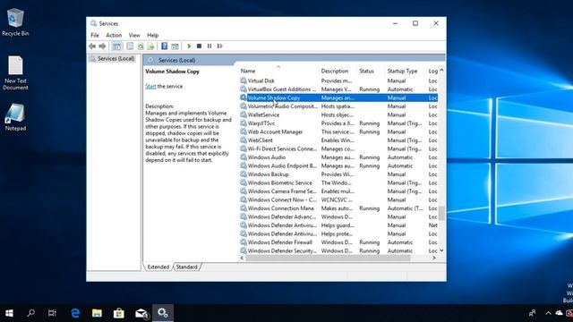
Task: Open the Help toolbar icon
Action: (x=165, y=46)
